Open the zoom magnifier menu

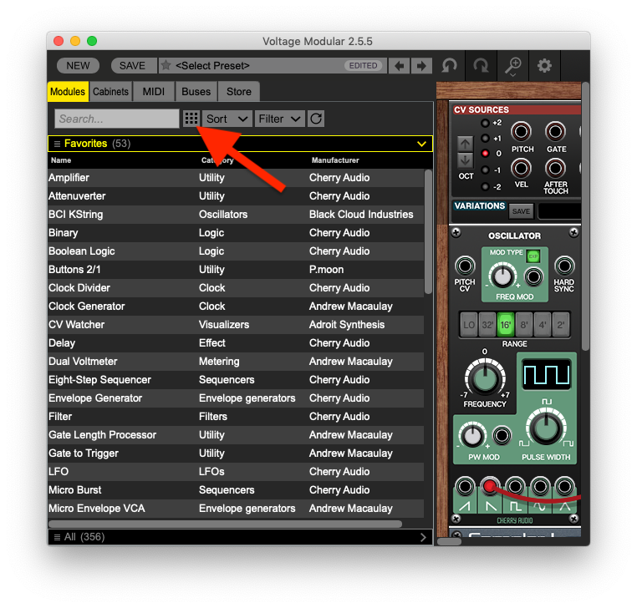pos(512,66)
